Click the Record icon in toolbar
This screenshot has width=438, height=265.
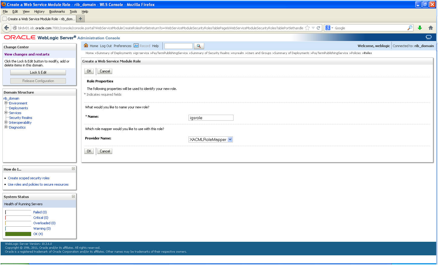point(136,46)
